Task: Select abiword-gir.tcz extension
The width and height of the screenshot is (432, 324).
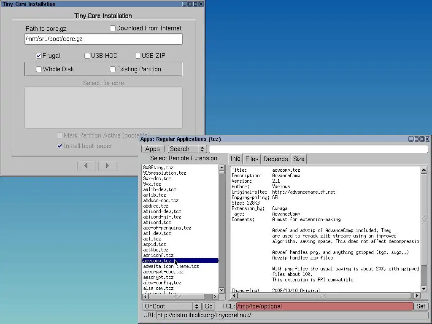Action: (180, 217)
